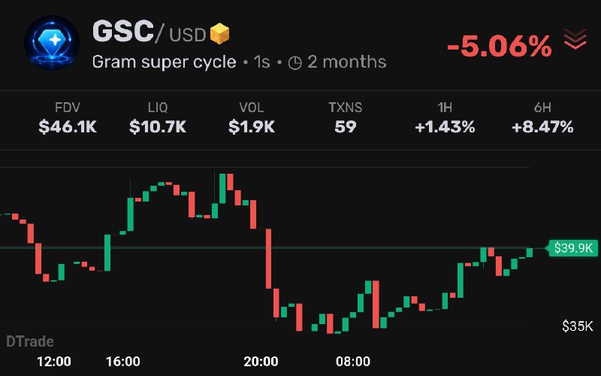Click the DTrade watermark link
Image resolution: width=601 pixels, height=376 pixels.
pyautogui.click(x=30, y=341)
